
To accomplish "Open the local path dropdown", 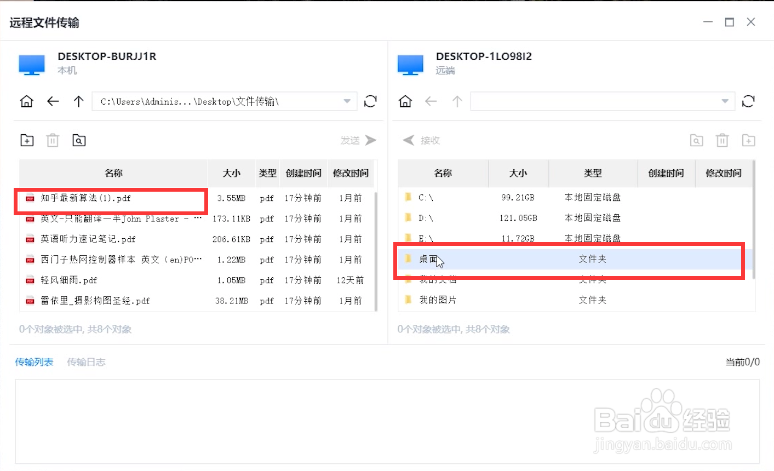I will click(x=346, y=101).
